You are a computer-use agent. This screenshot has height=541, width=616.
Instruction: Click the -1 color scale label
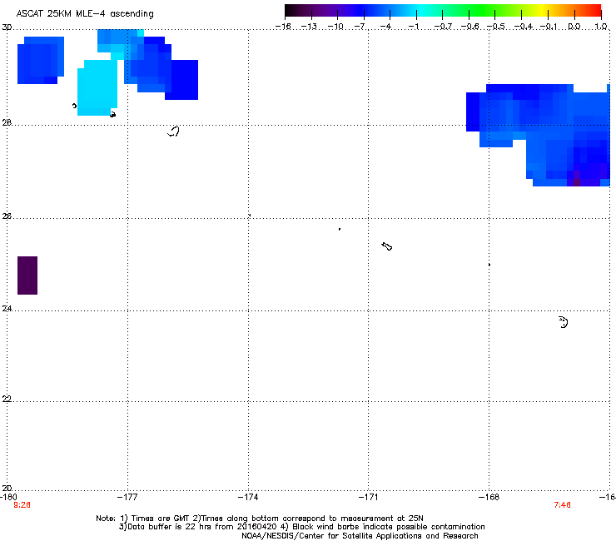413,27
